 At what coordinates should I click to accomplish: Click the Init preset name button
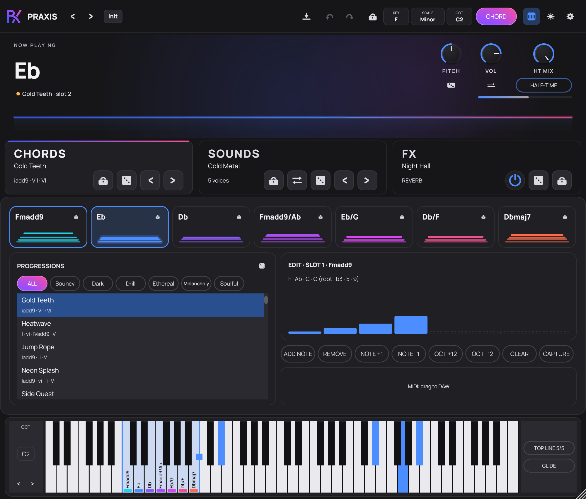[113, 16]
